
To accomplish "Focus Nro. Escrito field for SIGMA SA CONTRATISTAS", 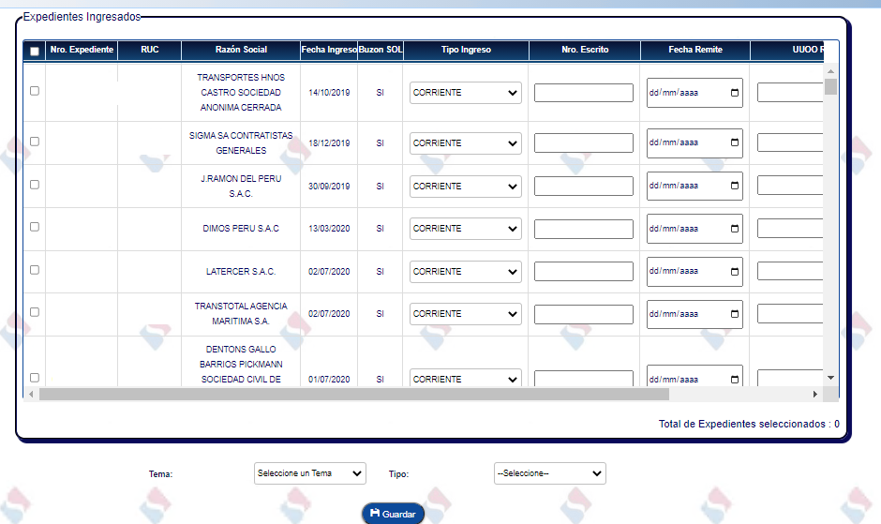I will tap(583, 142).
